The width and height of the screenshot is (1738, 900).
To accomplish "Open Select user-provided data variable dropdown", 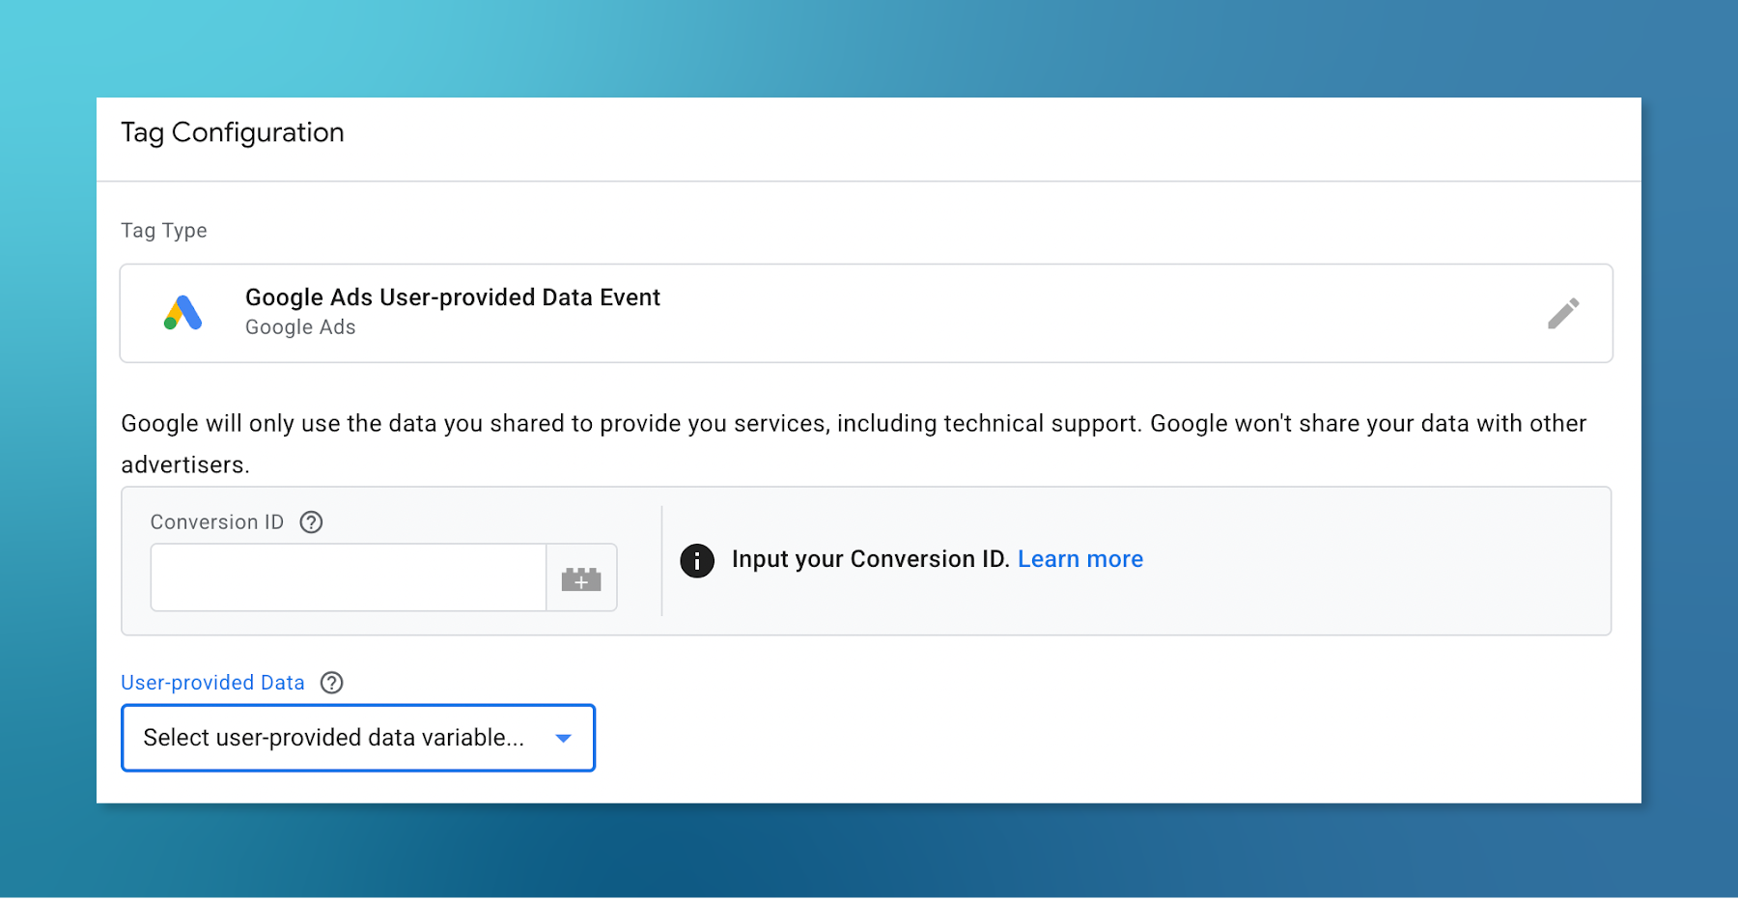I will 358,738.
